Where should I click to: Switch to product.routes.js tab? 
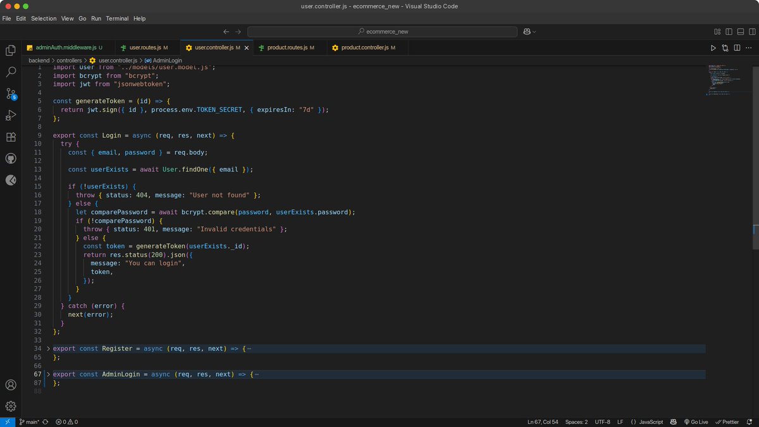click(292, 47)
